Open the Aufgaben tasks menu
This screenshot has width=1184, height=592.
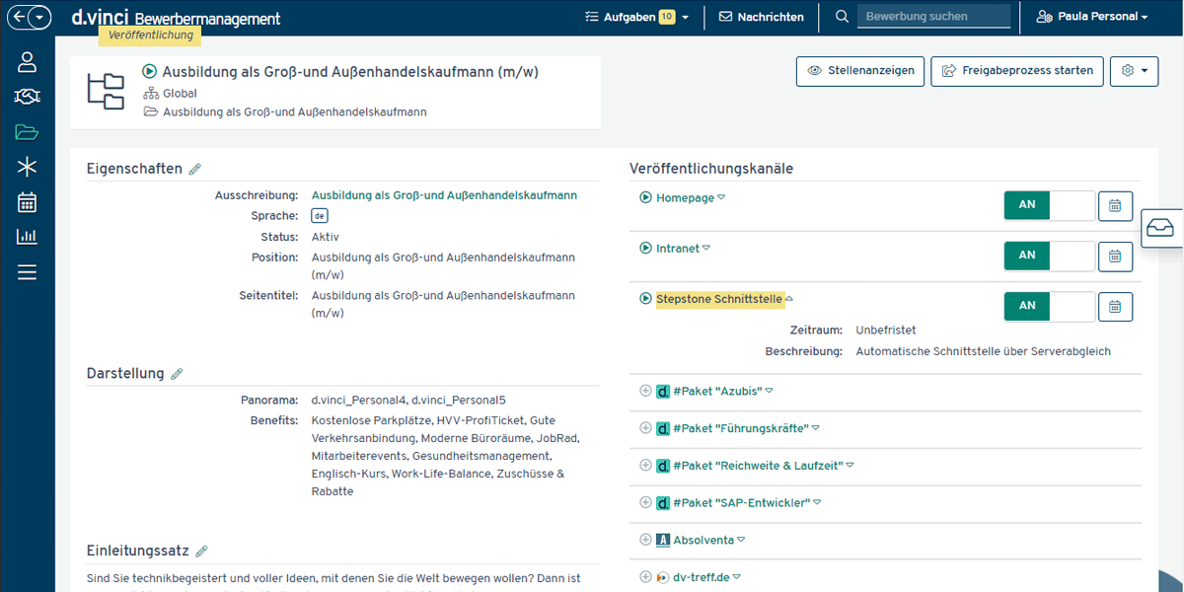pyautogui.click(x=635, y=17)
